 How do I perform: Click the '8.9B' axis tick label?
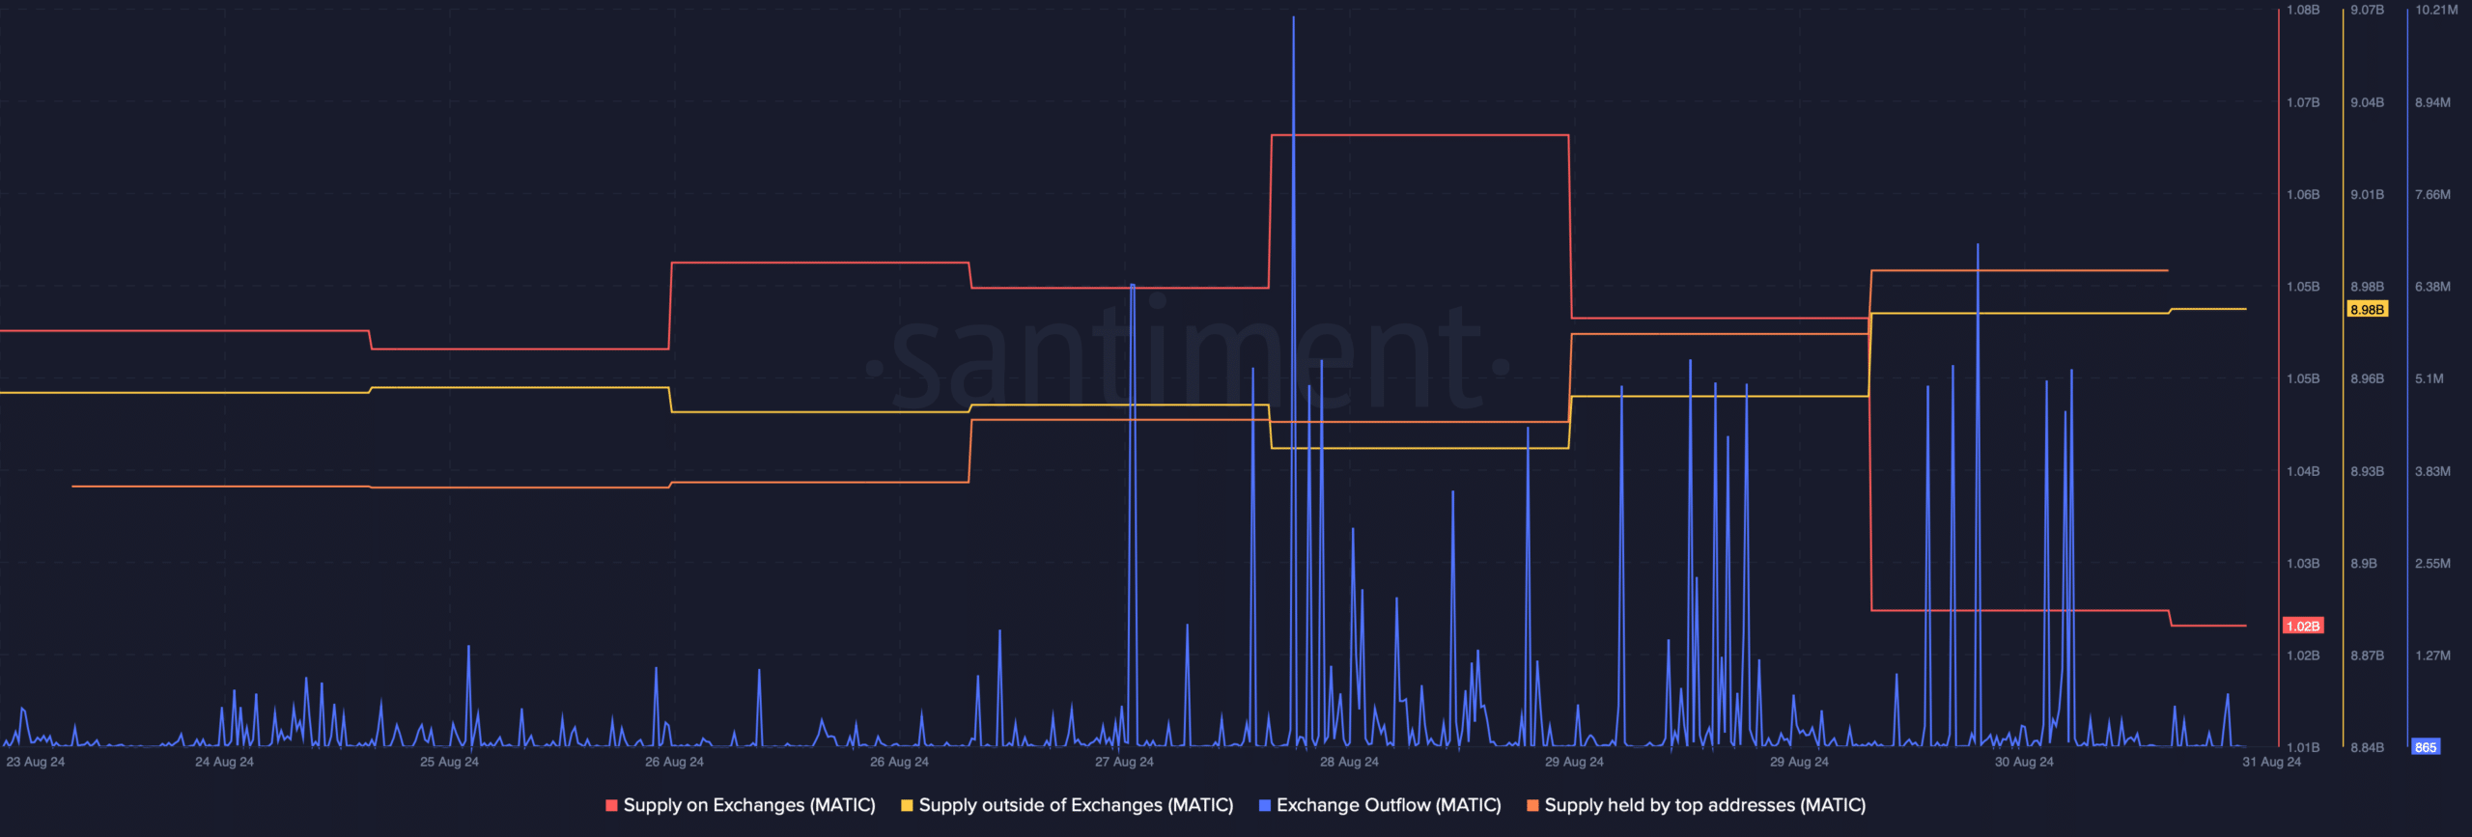point(2364,563)
